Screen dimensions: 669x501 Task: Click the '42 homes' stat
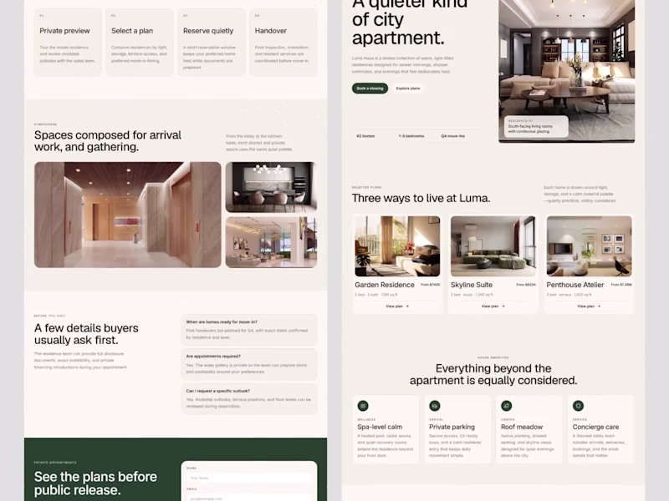[365, 136]
